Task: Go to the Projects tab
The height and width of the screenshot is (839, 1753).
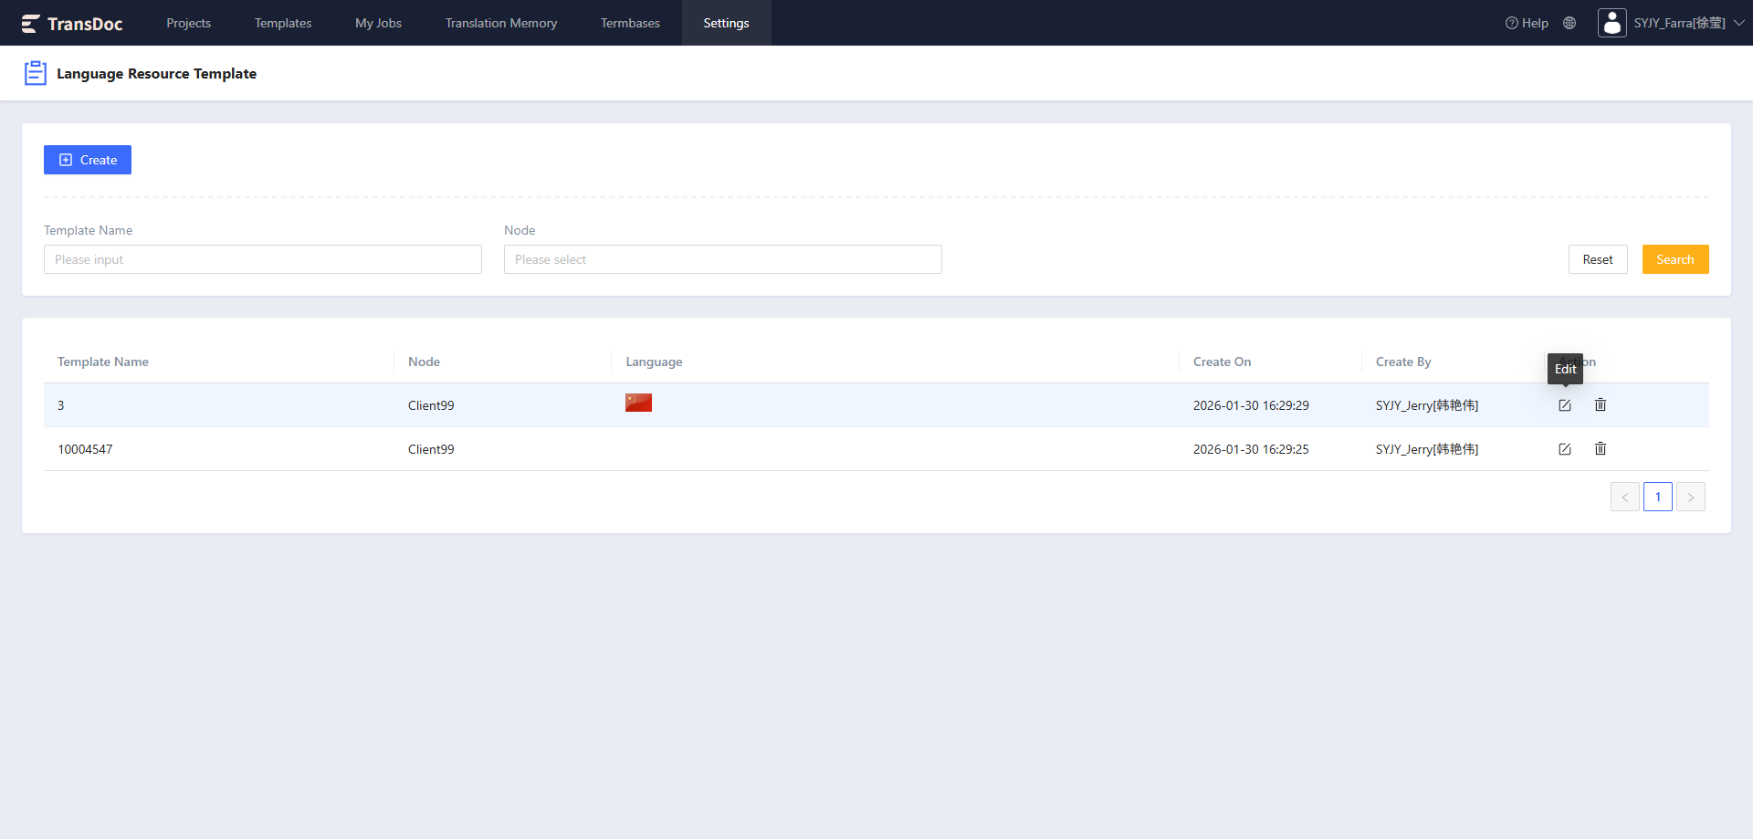Action: 188,23
